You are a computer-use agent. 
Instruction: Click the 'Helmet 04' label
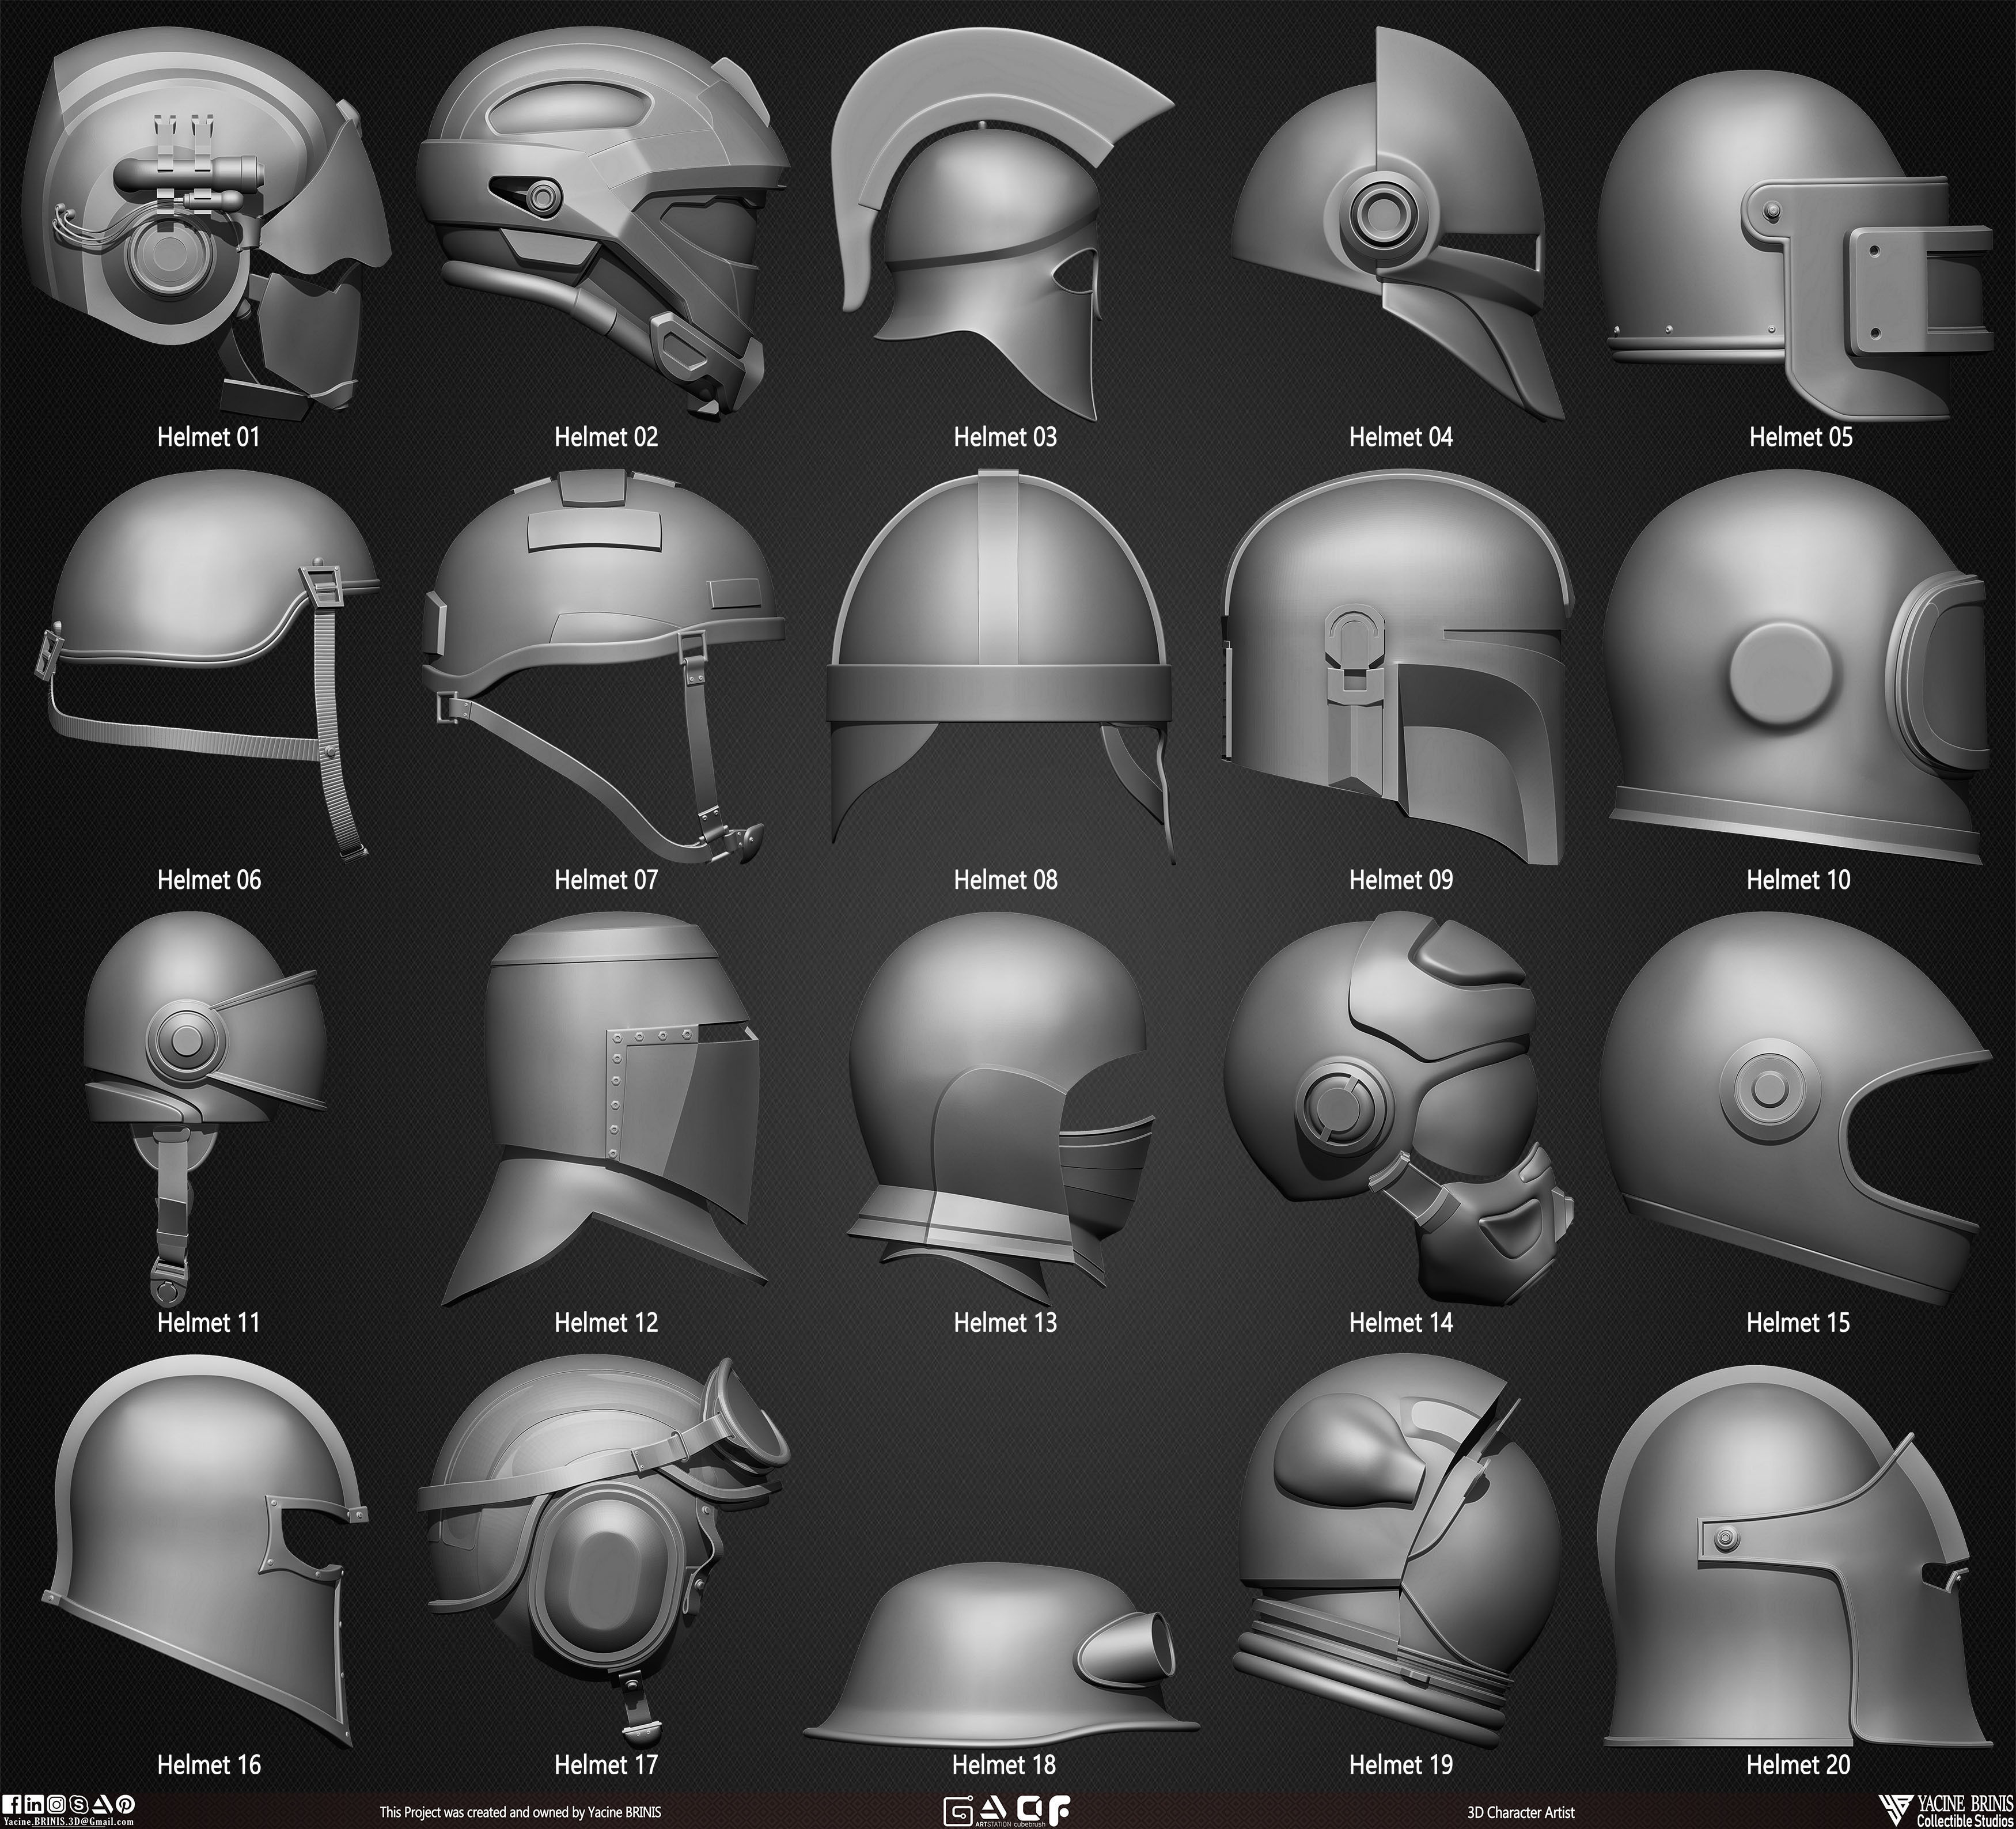[1400, 437]
